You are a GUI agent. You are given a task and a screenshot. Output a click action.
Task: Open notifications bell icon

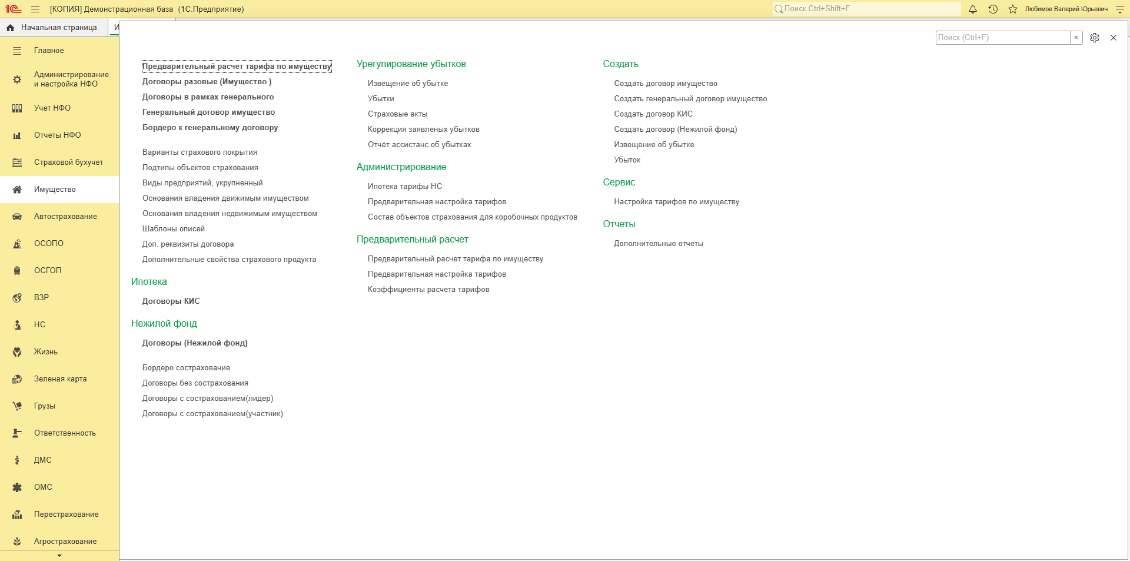click(973, 9)
